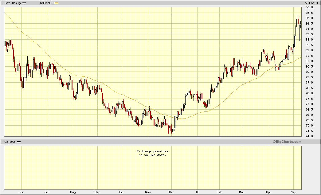Click the 84.0 price axis label
Viewport: 321px width, 195px height.
pos(309,29)
